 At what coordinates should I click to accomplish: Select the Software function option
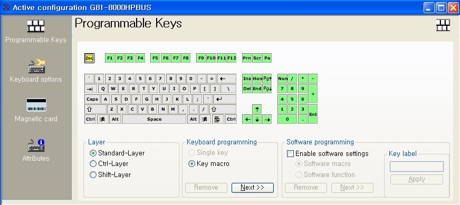[325, 175]
